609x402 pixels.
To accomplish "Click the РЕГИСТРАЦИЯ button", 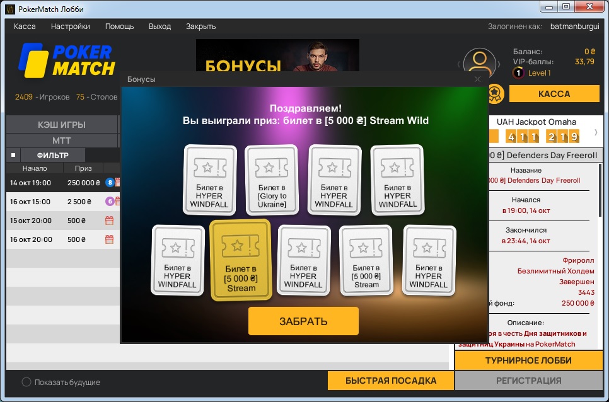I will coord(528,381).
